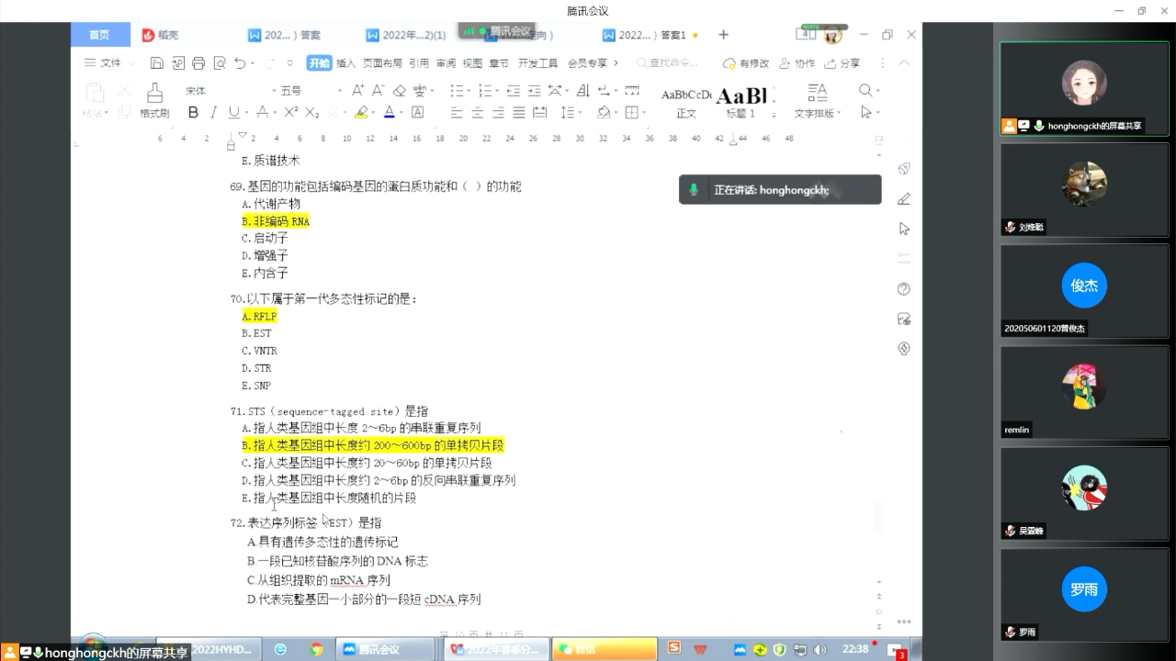Decrease paragraph indent
Screen dimensions: 1176x661
pos(513,90)
